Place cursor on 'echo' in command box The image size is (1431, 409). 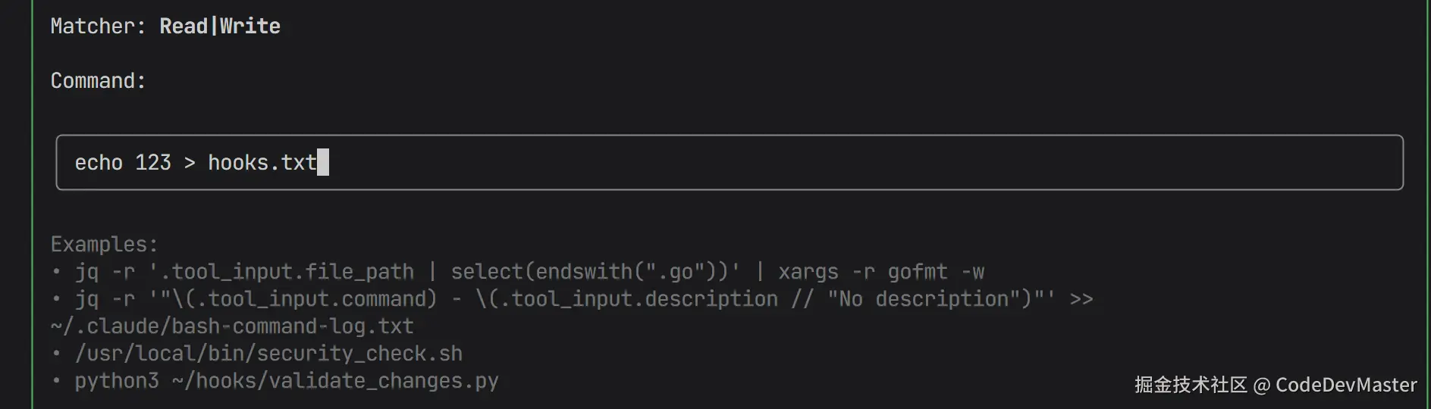(x=99, y=163)
